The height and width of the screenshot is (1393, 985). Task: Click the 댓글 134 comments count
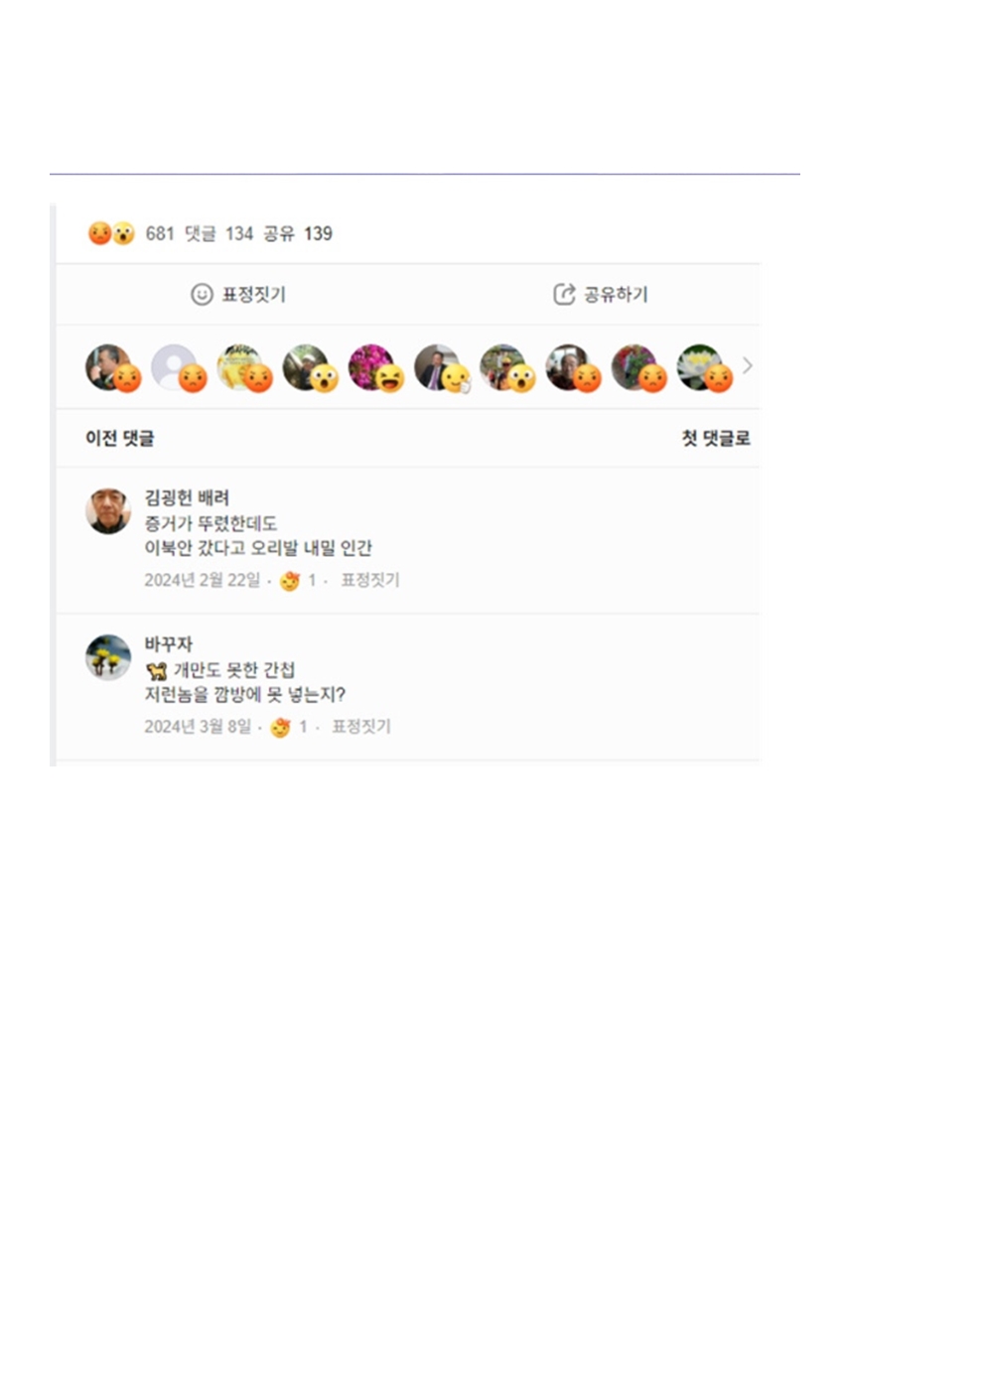(219, 233)
